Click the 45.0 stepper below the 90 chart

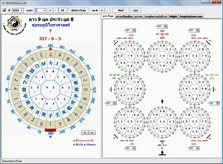[x=111, y=103]
